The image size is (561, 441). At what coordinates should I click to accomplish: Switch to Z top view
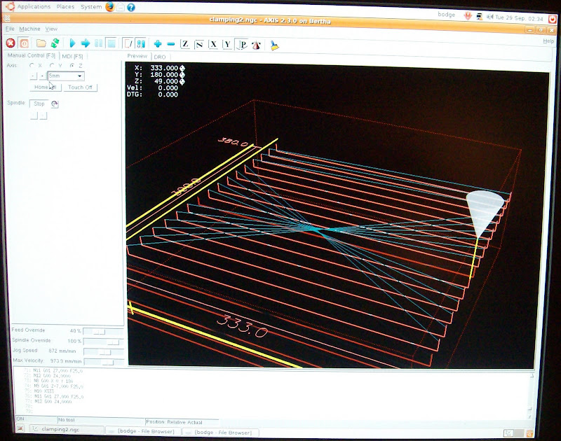pyautogui.click(x=184, y=44)
